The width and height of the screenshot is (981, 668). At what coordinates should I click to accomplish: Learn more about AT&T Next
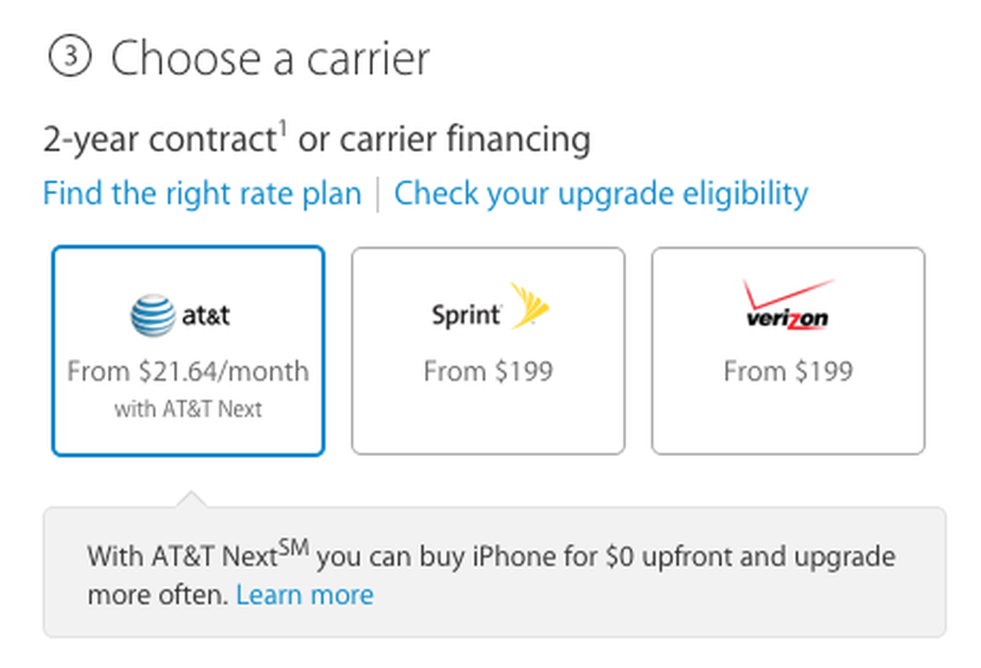pyautogui.click(x=305, y=593)
